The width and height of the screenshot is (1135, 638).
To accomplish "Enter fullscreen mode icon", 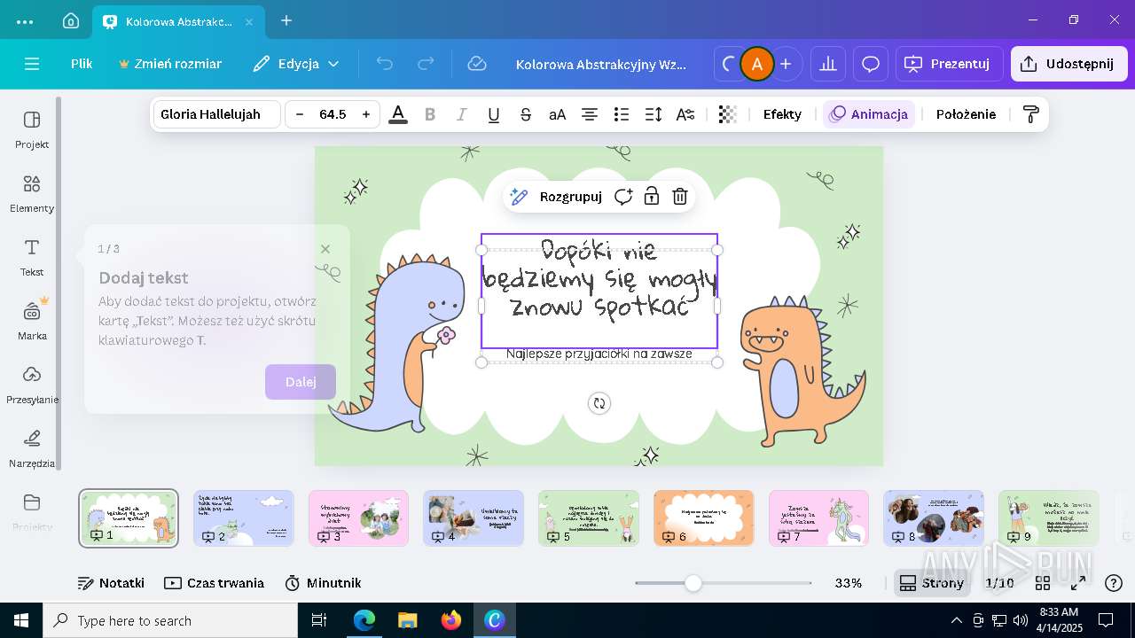I will pyautogui.click(x=1078, y=583).
